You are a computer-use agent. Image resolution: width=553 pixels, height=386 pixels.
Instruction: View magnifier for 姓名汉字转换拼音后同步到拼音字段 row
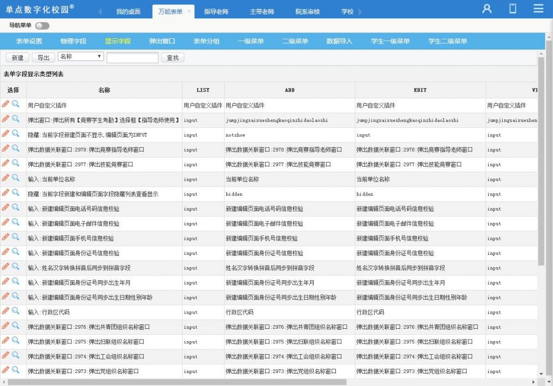(x=16, y=267)
